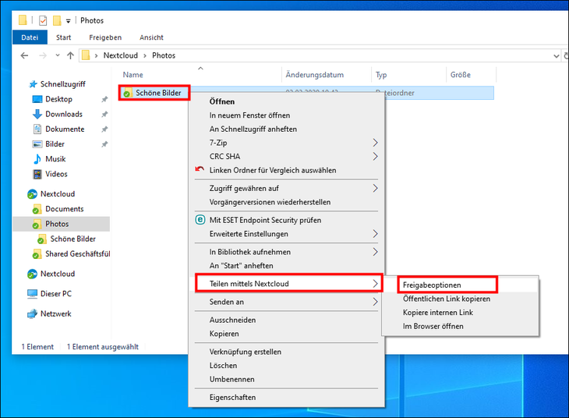Open recent locations dropdown arrow

(x=56, y=55)
